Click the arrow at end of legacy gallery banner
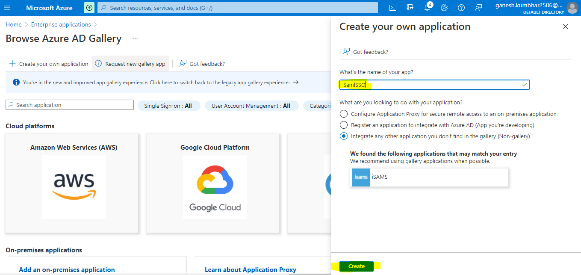 [x=296, y=82]
